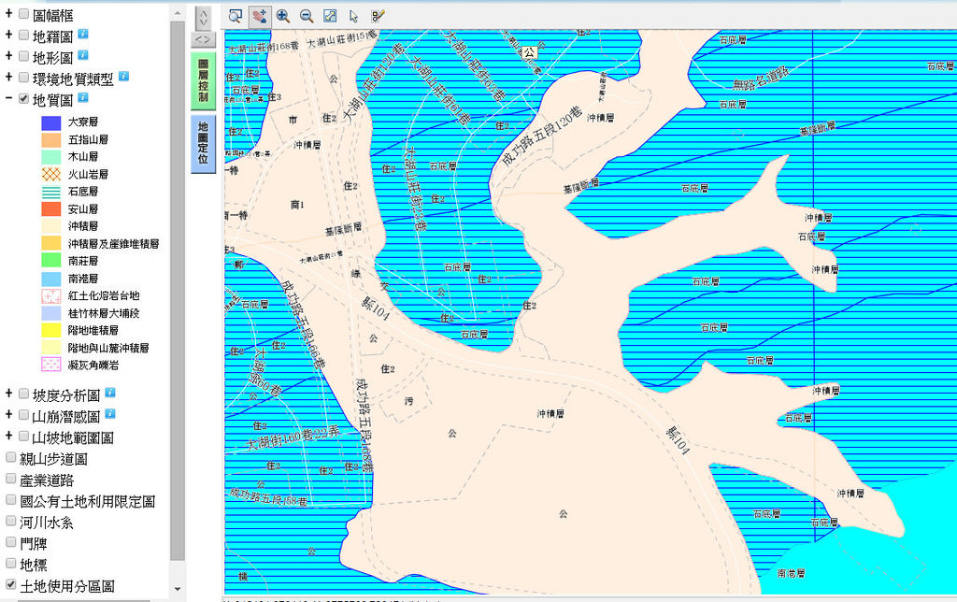Open the 地圖定位 tab
Image resolution: width=957 pixels, height=602 pixels.
[x=203, y=143]
